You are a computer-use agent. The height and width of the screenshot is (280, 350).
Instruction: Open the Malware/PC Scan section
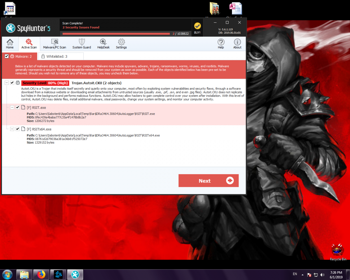[x=55, y=44]
